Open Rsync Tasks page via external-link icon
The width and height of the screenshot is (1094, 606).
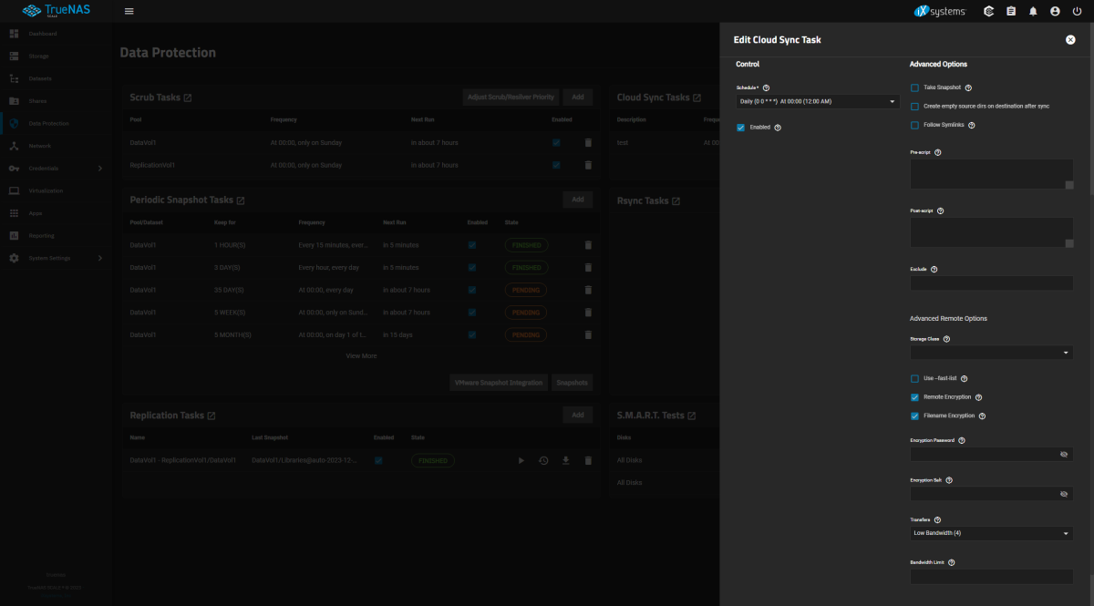pos(676,200)
